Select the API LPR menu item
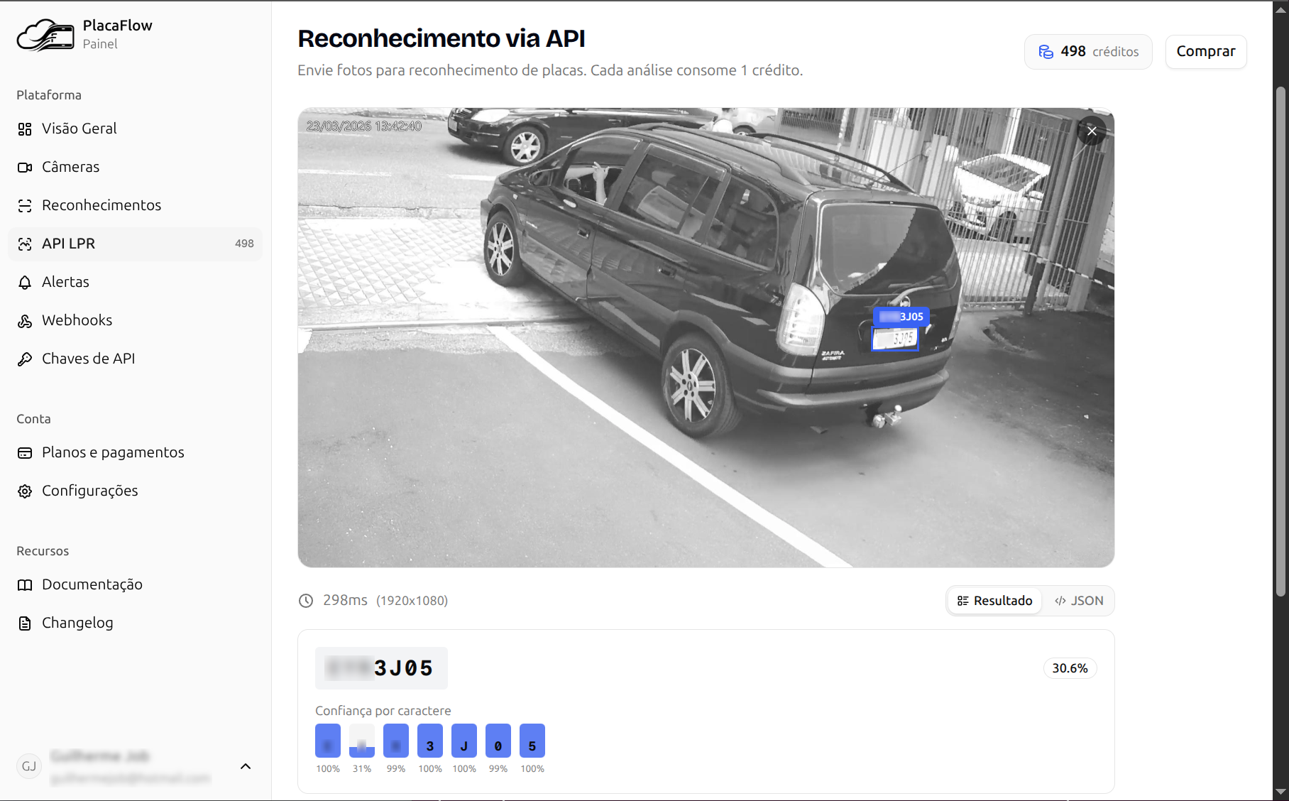The image size is (1289, 801). [x=135, y=244]
